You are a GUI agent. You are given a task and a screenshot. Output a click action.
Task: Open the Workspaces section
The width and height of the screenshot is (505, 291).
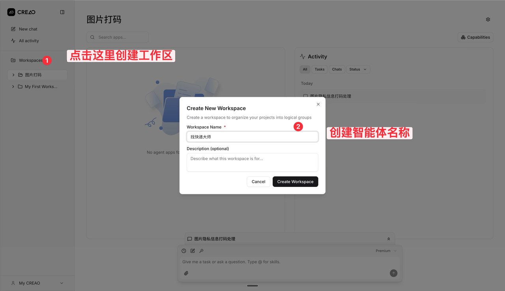coord(31,60)
